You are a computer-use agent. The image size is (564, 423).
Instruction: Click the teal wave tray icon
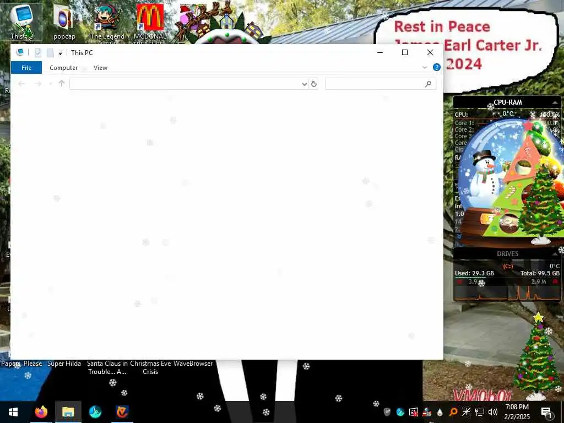400,412
